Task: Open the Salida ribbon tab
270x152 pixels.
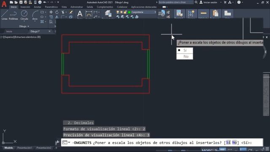Action: coord(90,7)
